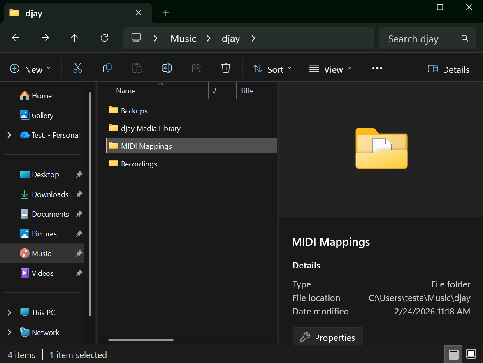This screenshot has width=483, height=363.
Task: Expand This PC in the sidebar
Action: pos(9,312)
